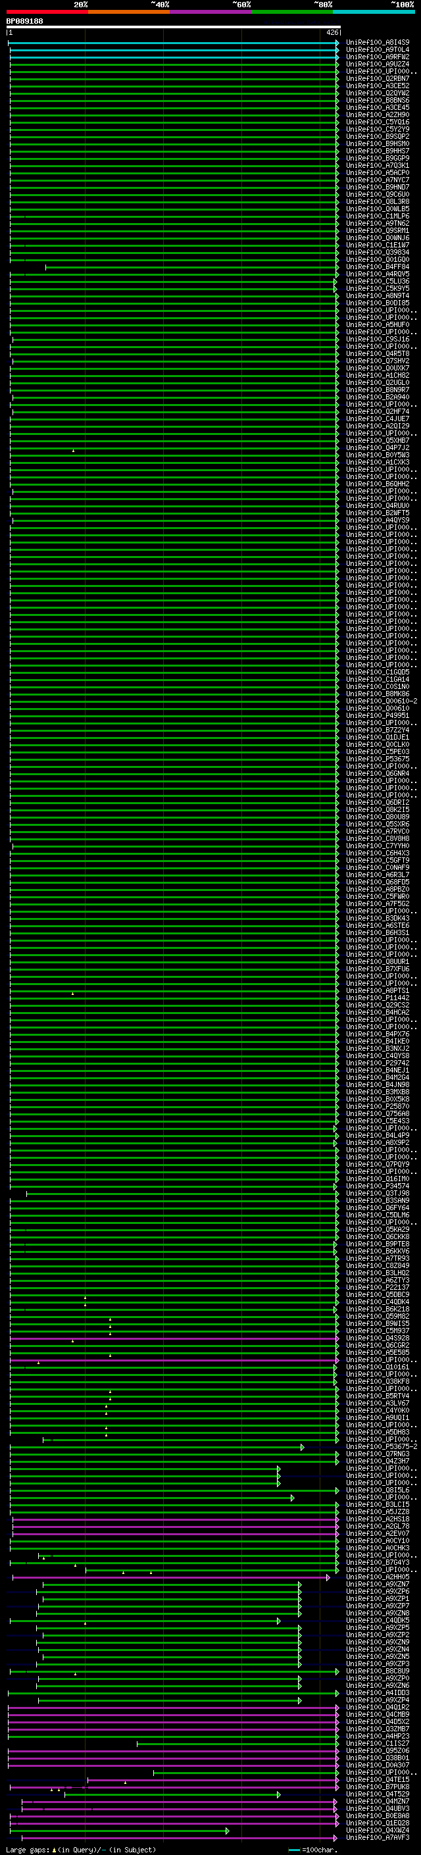Select the UniRef100_B9PTE8 label
Viewport: 421px width, 1855px height.
(378, 1244)
